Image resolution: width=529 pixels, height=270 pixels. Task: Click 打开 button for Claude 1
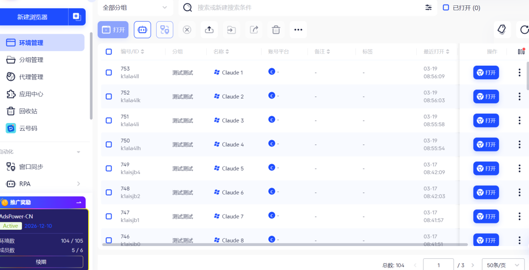coord(486,73)
